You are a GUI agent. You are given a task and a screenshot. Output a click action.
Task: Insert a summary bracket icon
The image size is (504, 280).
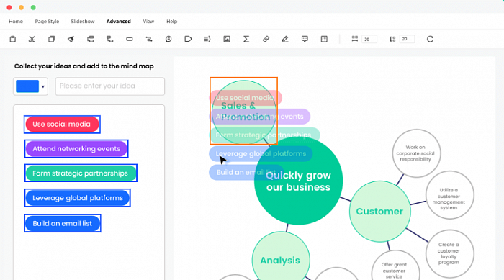pos(207,39)
